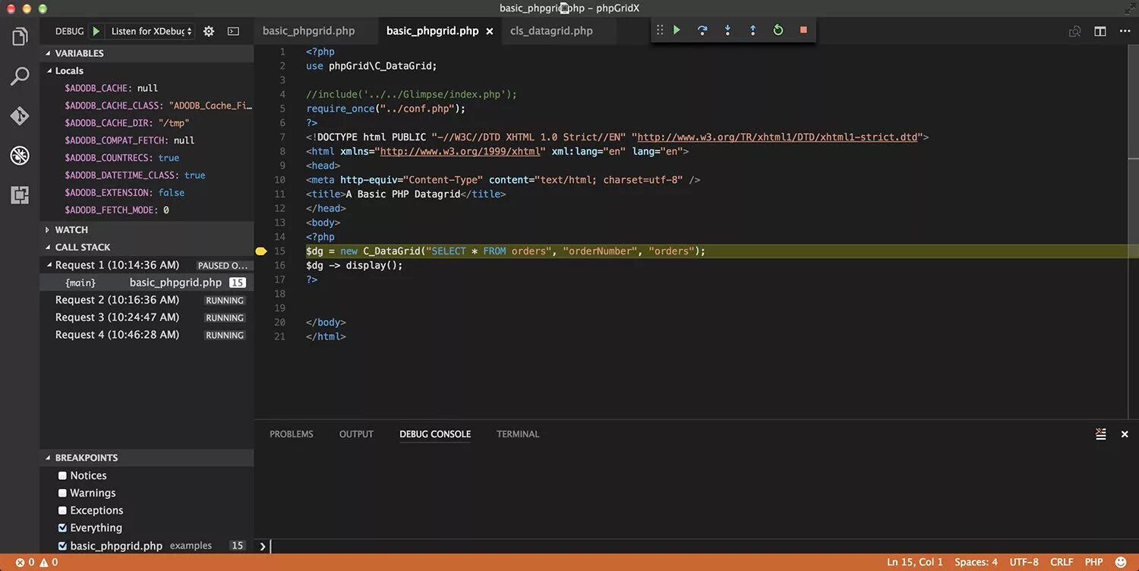
Task: Split the editor
Action: click(1100, 31)
